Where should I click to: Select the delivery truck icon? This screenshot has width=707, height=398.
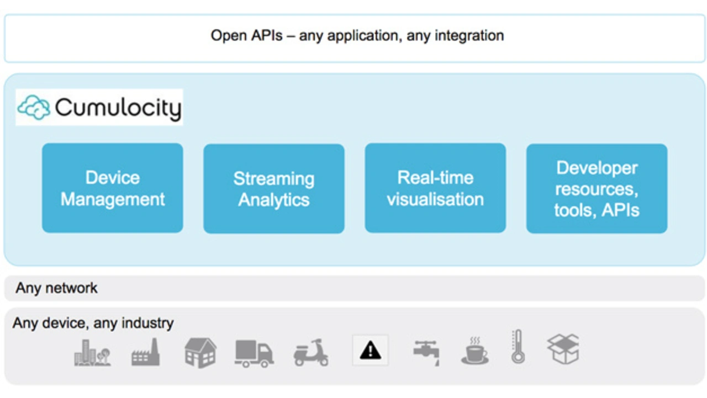[x=254, y=353]
